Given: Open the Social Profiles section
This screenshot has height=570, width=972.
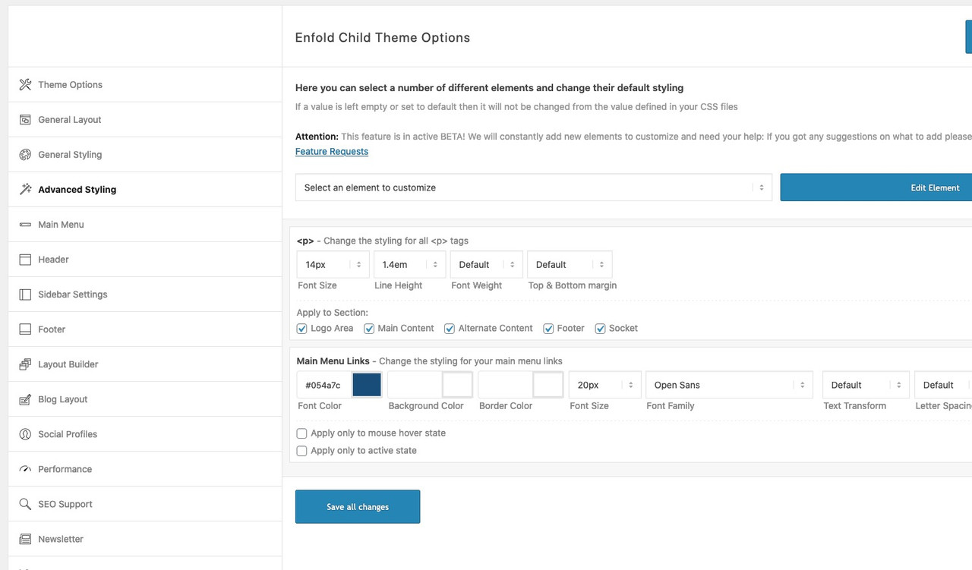Looking at the screenshot, I should (145, 433).
